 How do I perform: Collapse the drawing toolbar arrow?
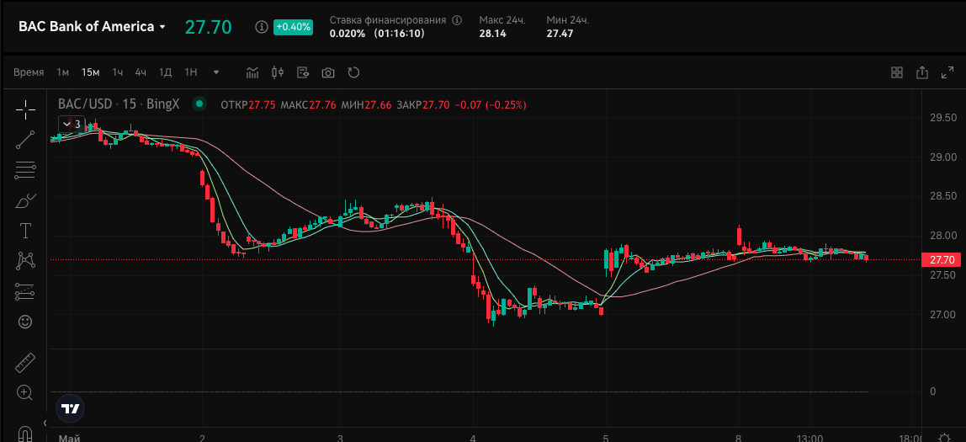pos(45,423)
